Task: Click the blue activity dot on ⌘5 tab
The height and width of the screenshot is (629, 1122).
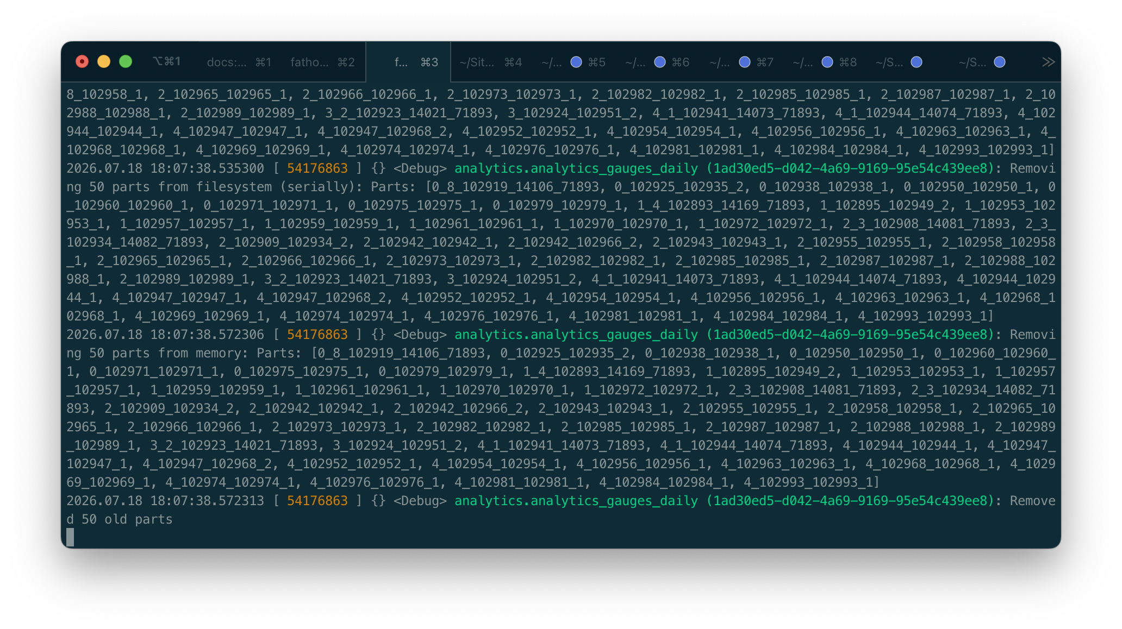Action: pyautogui.click(x=576, y=62)
